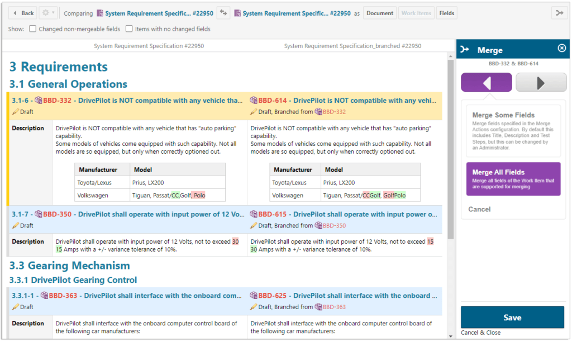This screenshot has width=572, height=341.
Task: Check Items with no changed fields
Action: pyautogui.click(x=130, y=29)
